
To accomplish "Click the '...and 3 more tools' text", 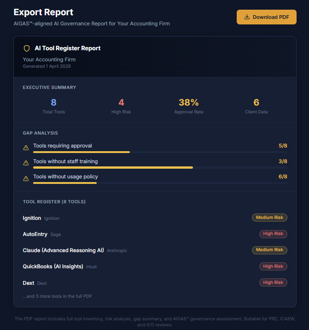I will pos(58,296).
